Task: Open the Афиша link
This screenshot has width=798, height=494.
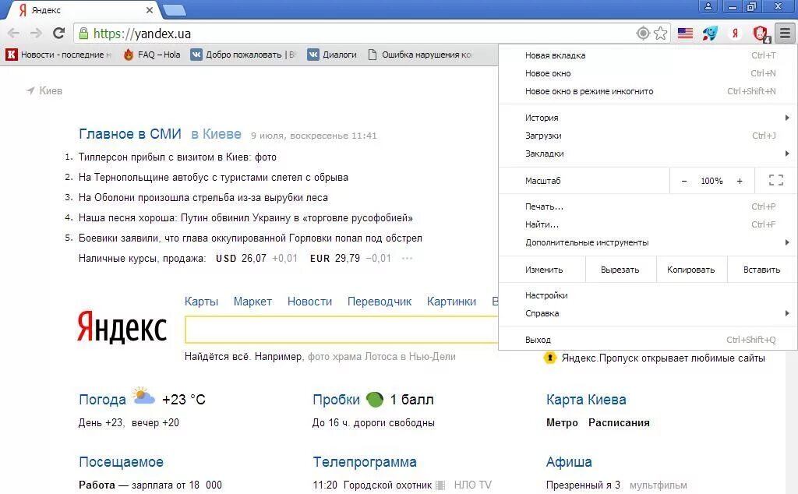Action: coord(569,462)
